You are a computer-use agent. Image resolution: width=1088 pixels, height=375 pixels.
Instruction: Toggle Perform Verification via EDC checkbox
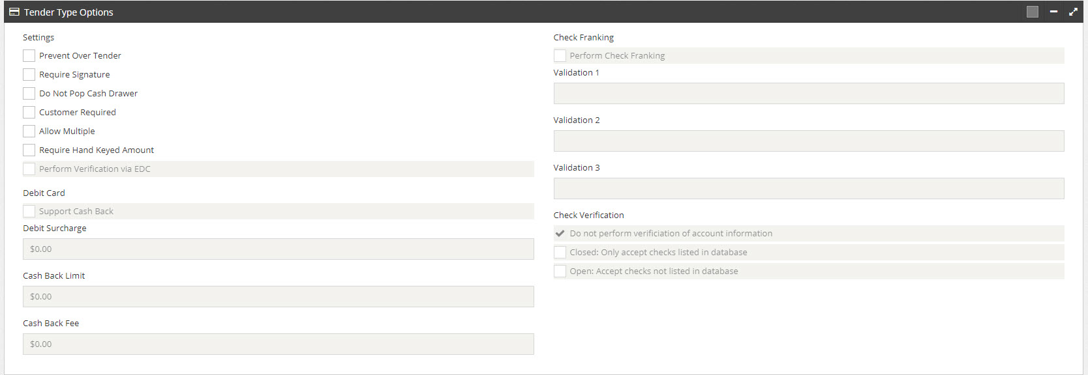(29, 169)
